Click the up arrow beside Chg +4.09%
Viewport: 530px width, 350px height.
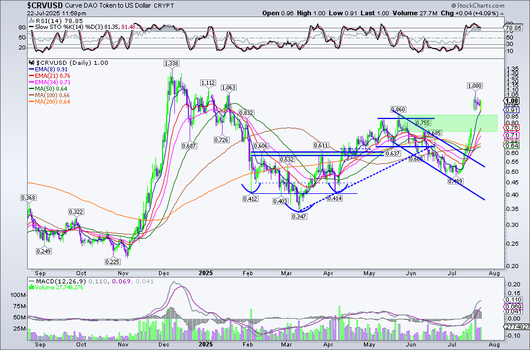502,14
